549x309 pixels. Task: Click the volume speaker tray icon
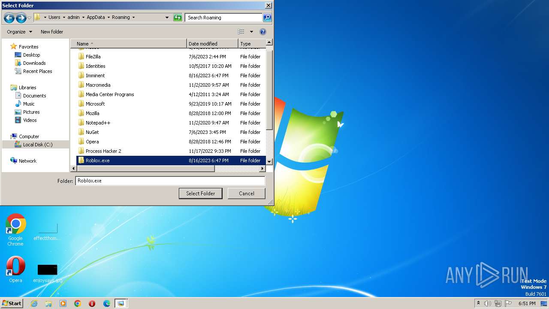point(488,303)
